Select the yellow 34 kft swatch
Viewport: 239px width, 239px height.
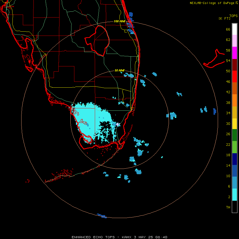234,123
